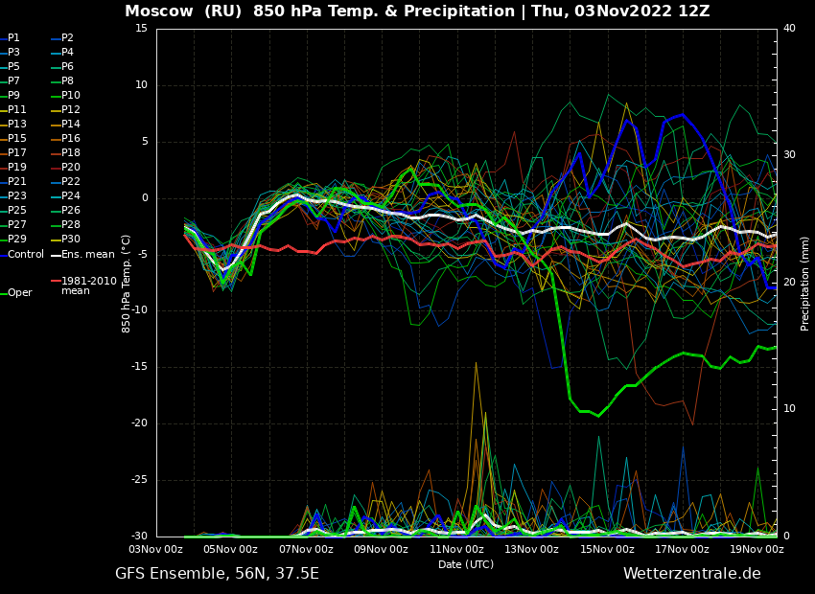The image size is (815, 594).
Task: Click the GFS Ensemble location caption
Action: (x=217, y=574)
